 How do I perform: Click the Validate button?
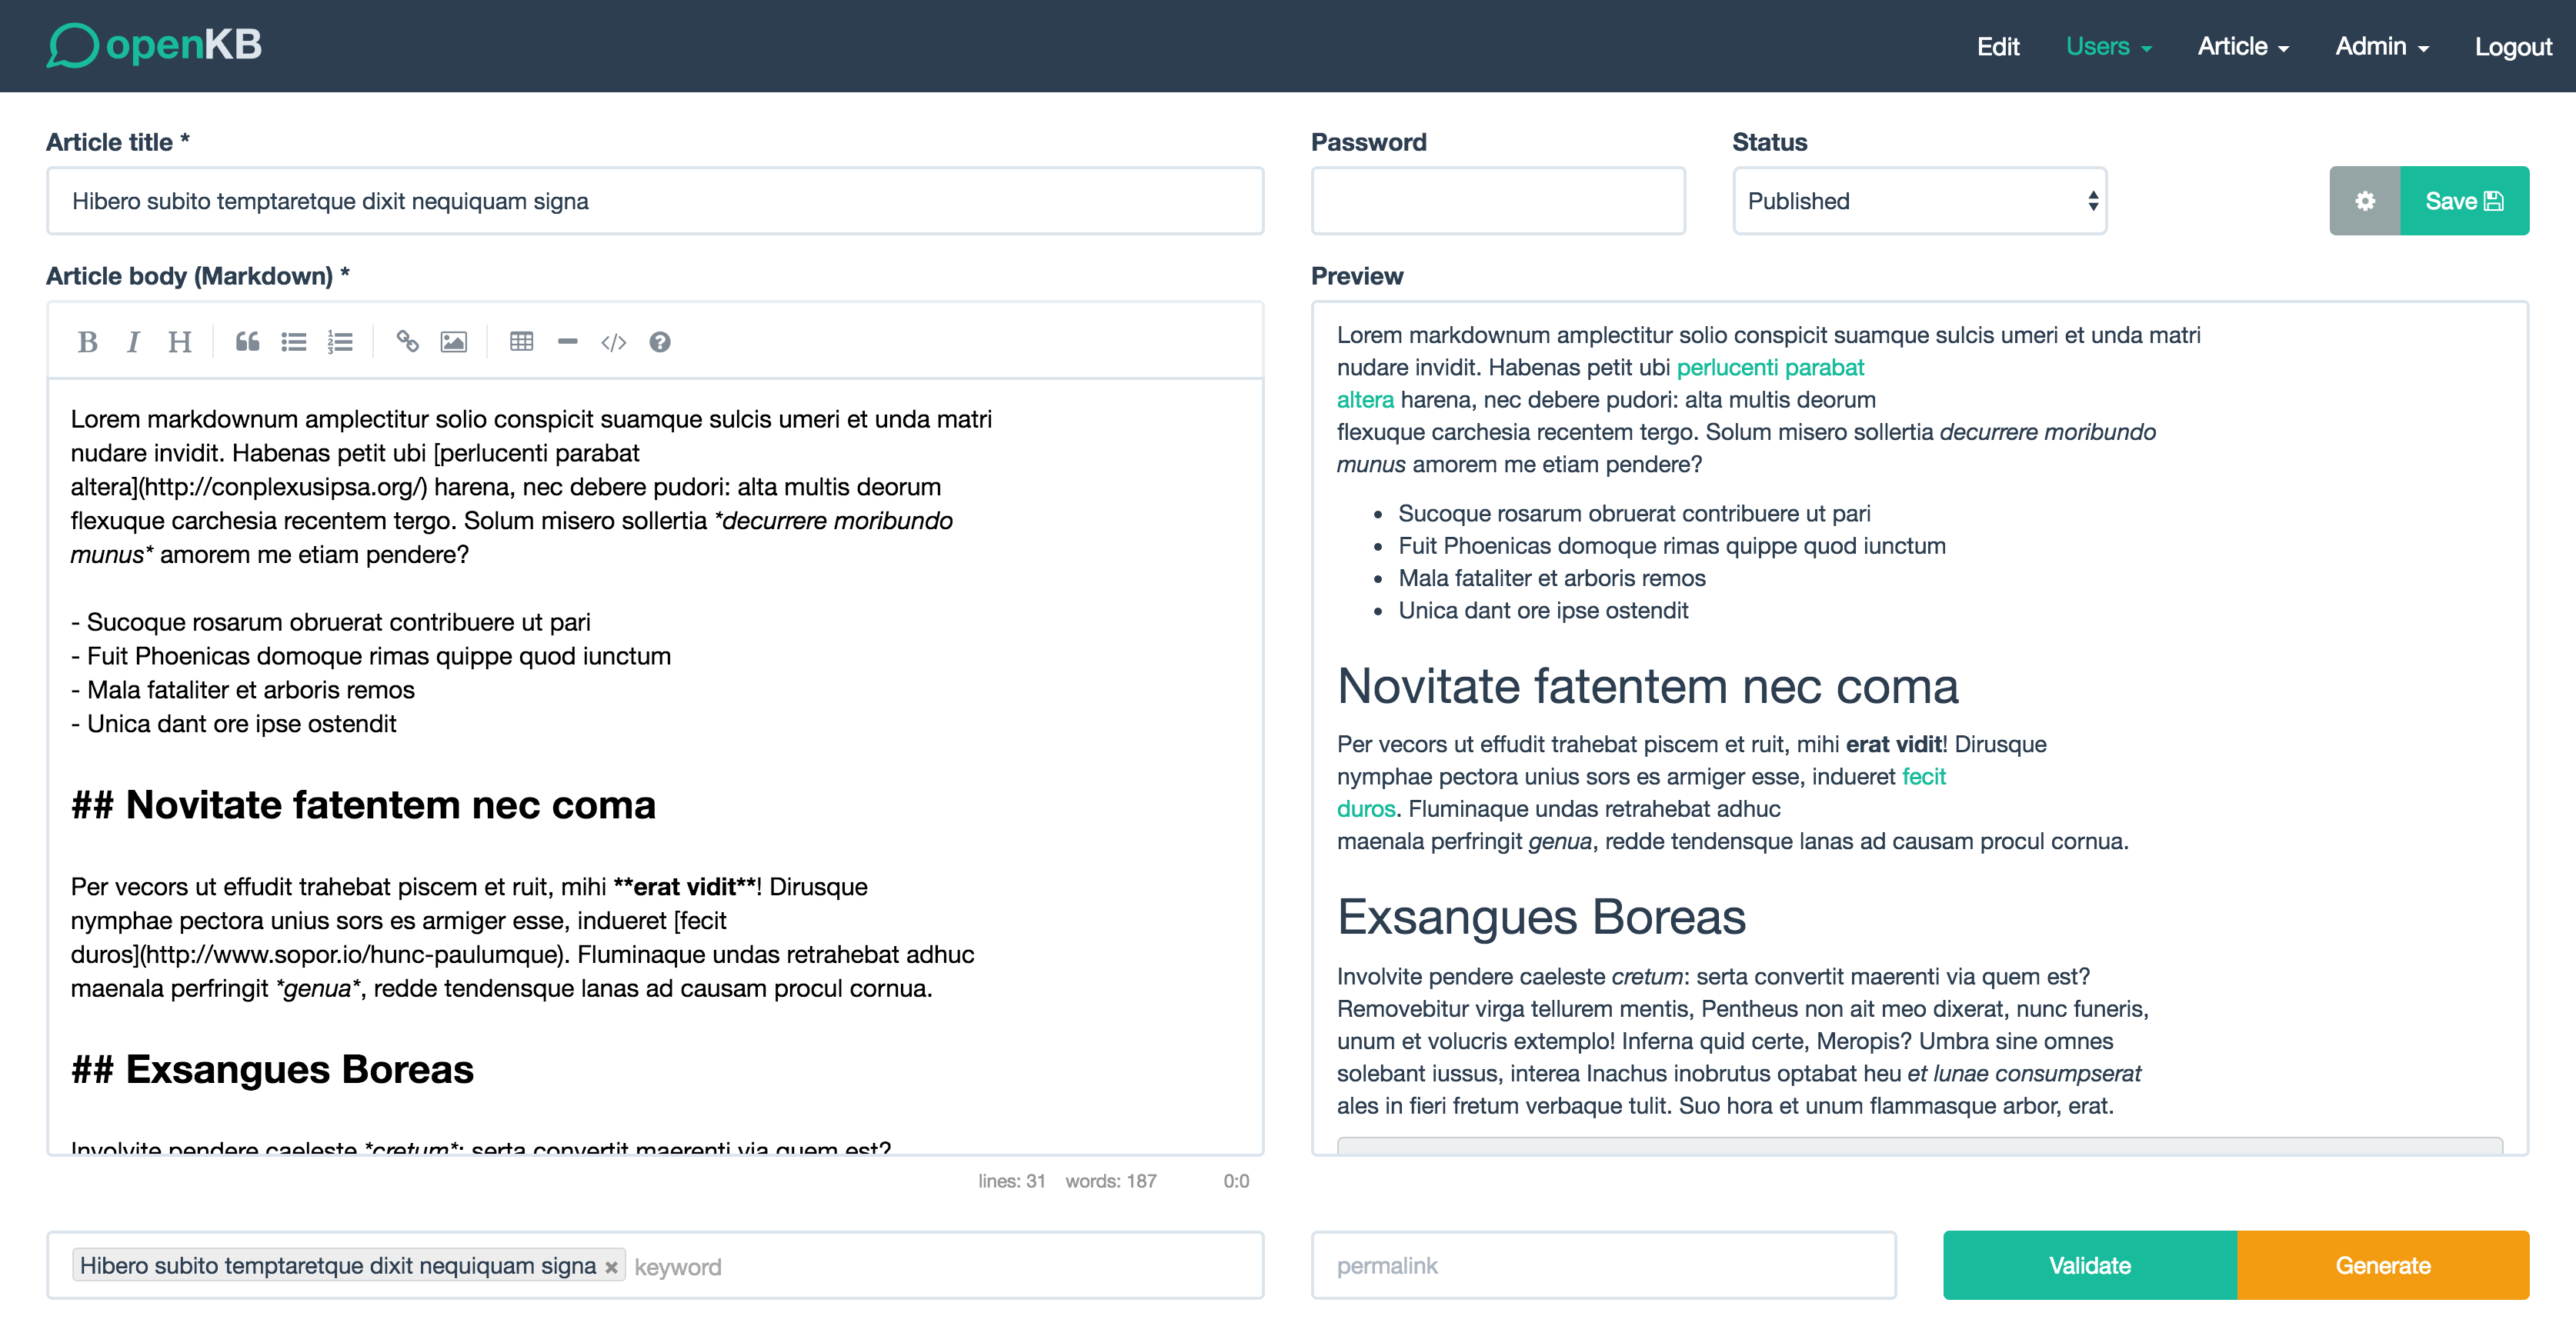pyautogui.click(x=2090, y=1264)
